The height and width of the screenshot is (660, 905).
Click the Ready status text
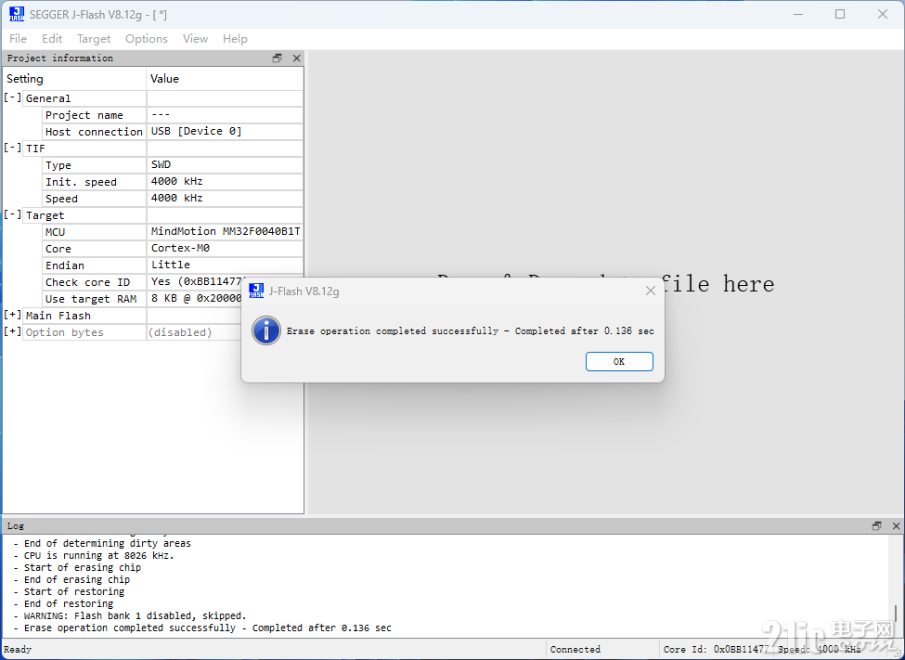click(x=18, y=649)
